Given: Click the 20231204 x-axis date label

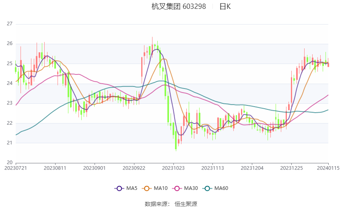Looking at the screenshot, I should pyautogui.click(x=252, y=168).
